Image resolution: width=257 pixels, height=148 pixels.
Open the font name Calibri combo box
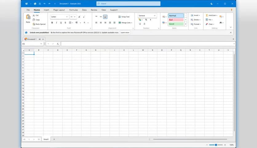(59, 17)
